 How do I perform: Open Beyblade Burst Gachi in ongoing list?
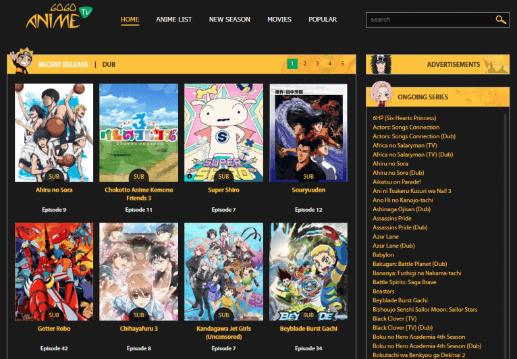point(400,300)
